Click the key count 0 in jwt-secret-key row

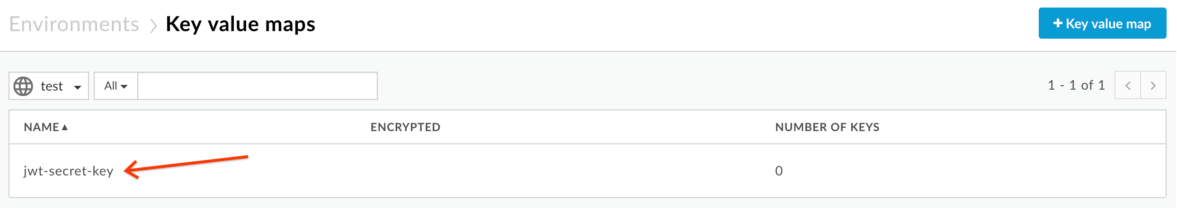(779, 171)
